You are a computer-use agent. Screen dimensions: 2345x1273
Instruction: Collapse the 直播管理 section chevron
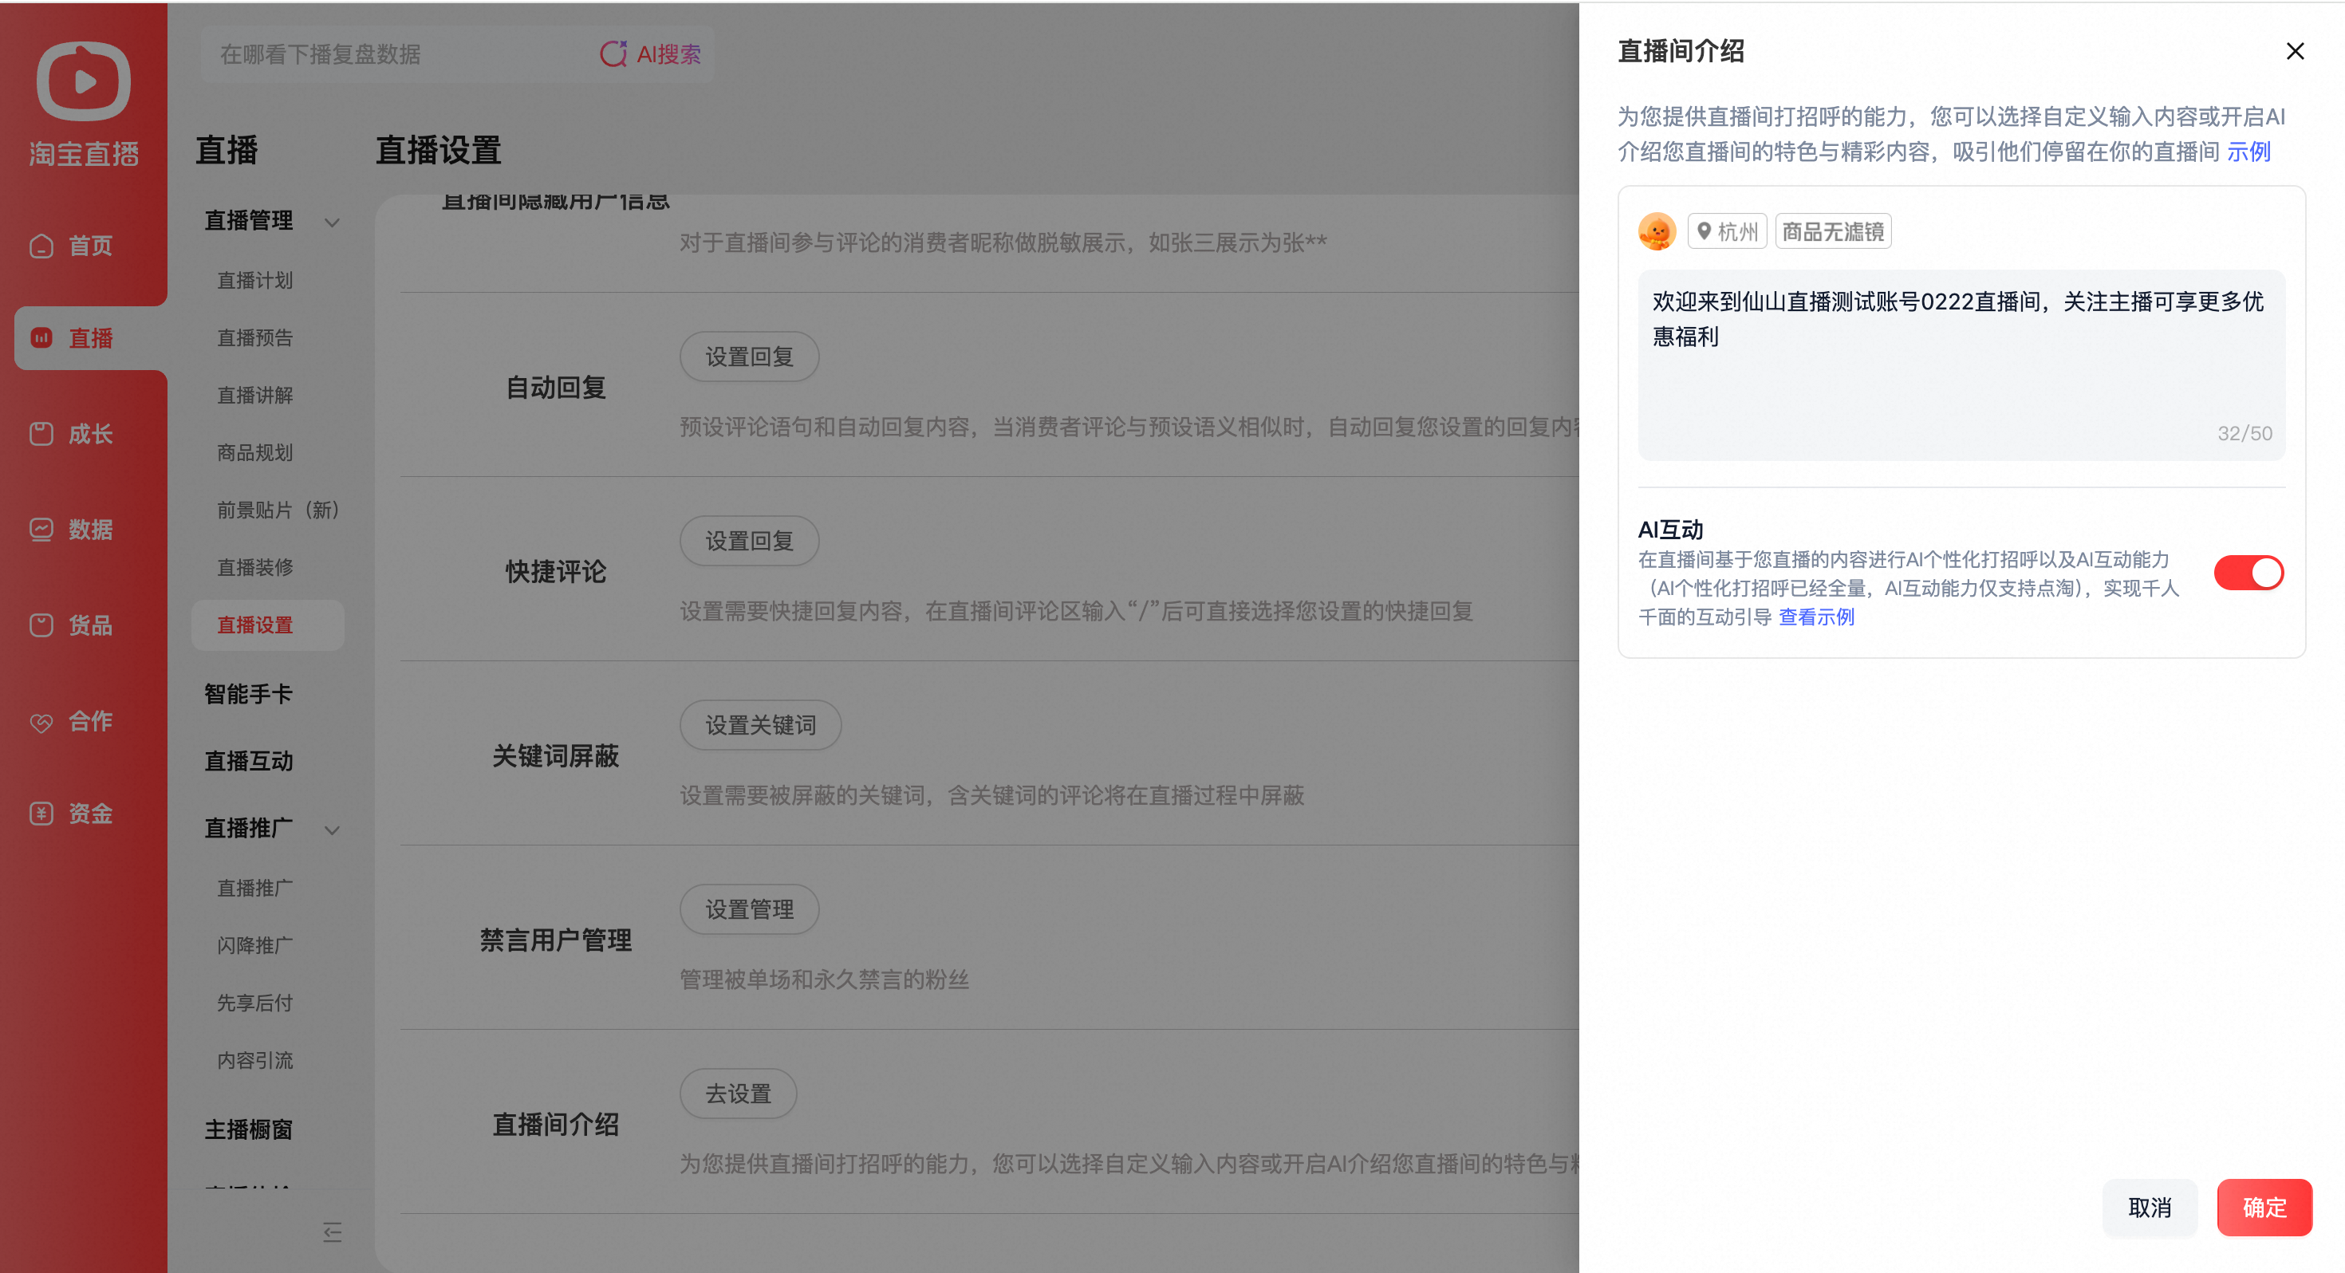(x=333, y=223)
